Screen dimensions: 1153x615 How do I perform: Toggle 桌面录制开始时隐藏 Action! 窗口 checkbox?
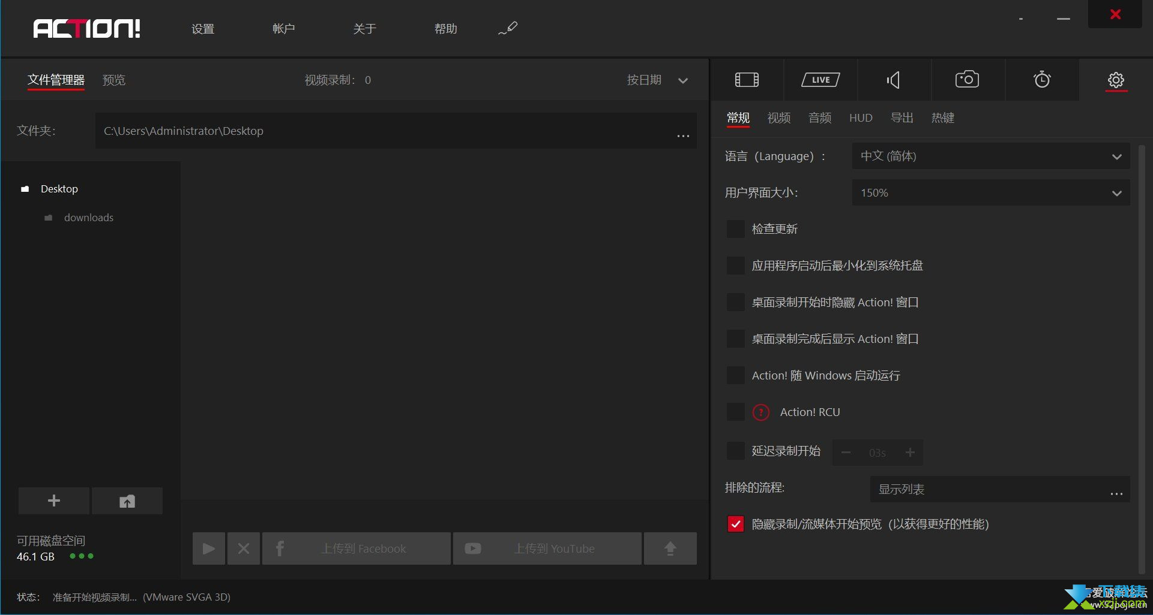[x=736, y=302]
